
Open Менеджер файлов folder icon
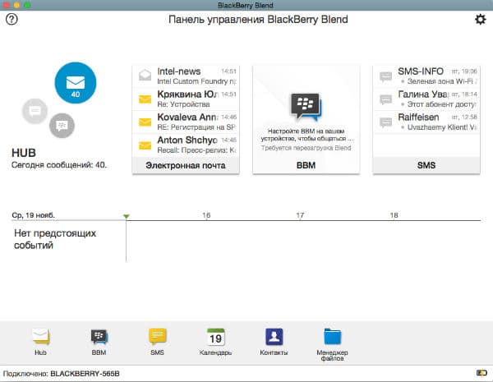coord(332,337)
